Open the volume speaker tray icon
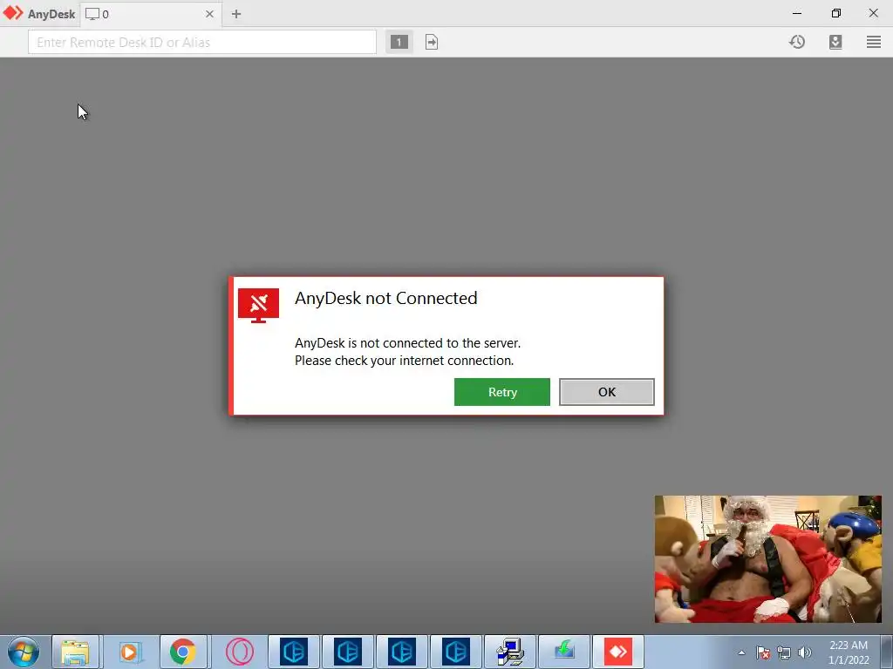Image resolution: width=893 pixels, height=669 pixels. click(805, 652)
